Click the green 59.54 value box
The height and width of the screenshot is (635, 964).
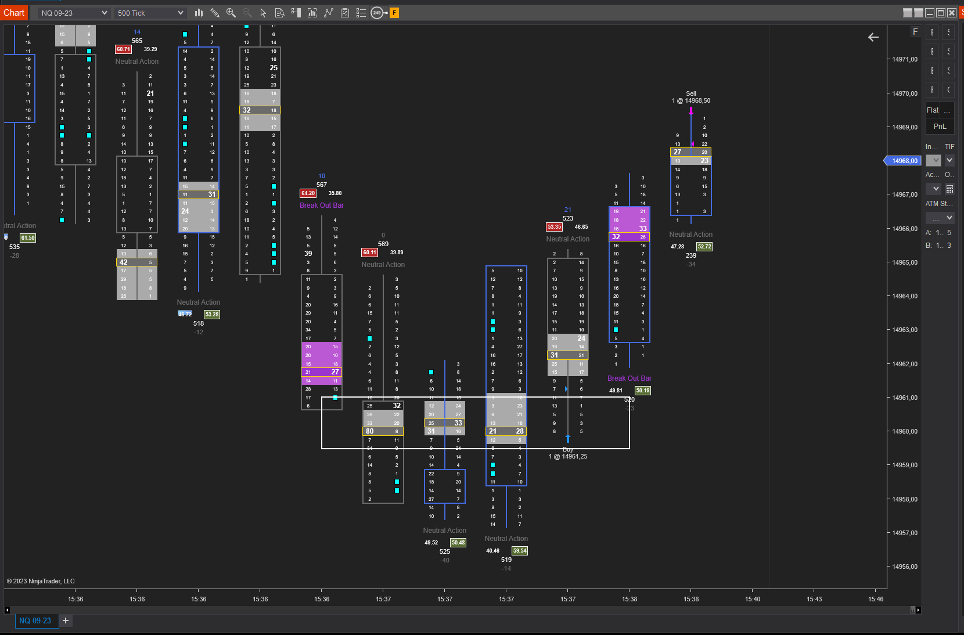(x=520, y=551)
